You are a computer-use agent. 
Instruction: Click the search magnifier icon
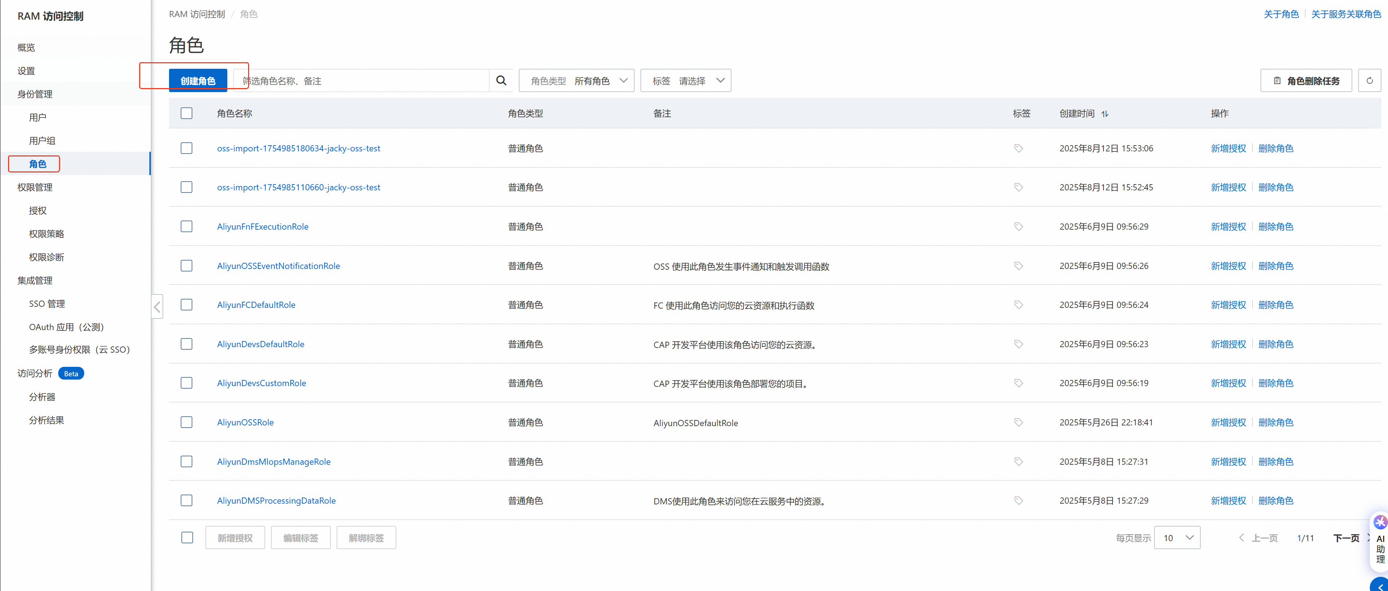point(501,81)
